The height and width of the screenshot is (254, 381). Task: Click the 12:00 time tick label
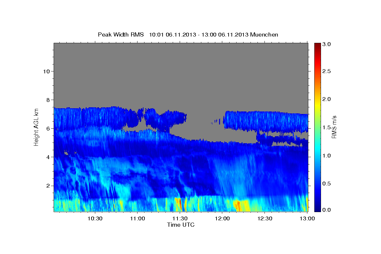point(222,218)
